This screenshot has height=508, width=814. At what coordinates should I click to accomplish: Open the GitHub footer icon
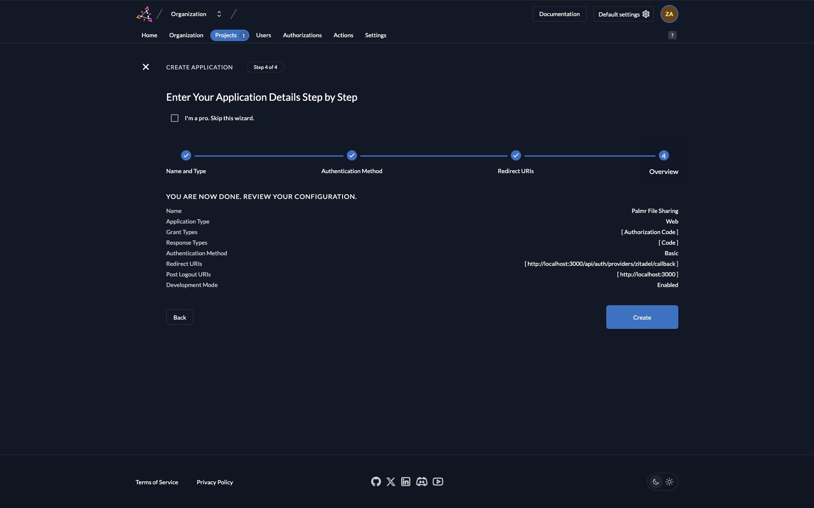tap(376, 482)
